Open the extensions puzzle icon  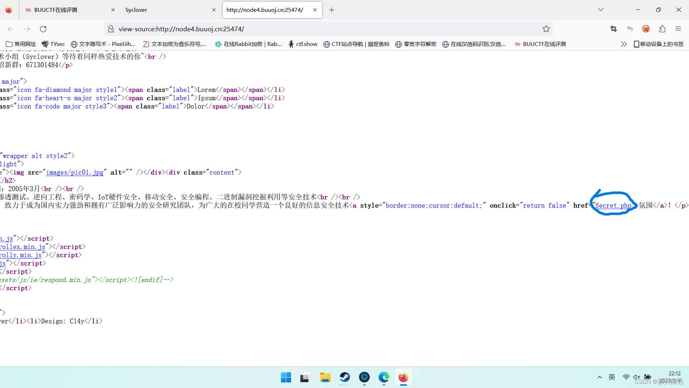coord(662,29)
